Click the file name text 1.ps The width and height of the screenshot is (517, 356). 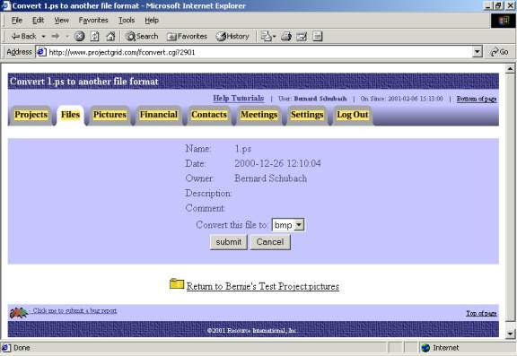click(x=243, y=149)
